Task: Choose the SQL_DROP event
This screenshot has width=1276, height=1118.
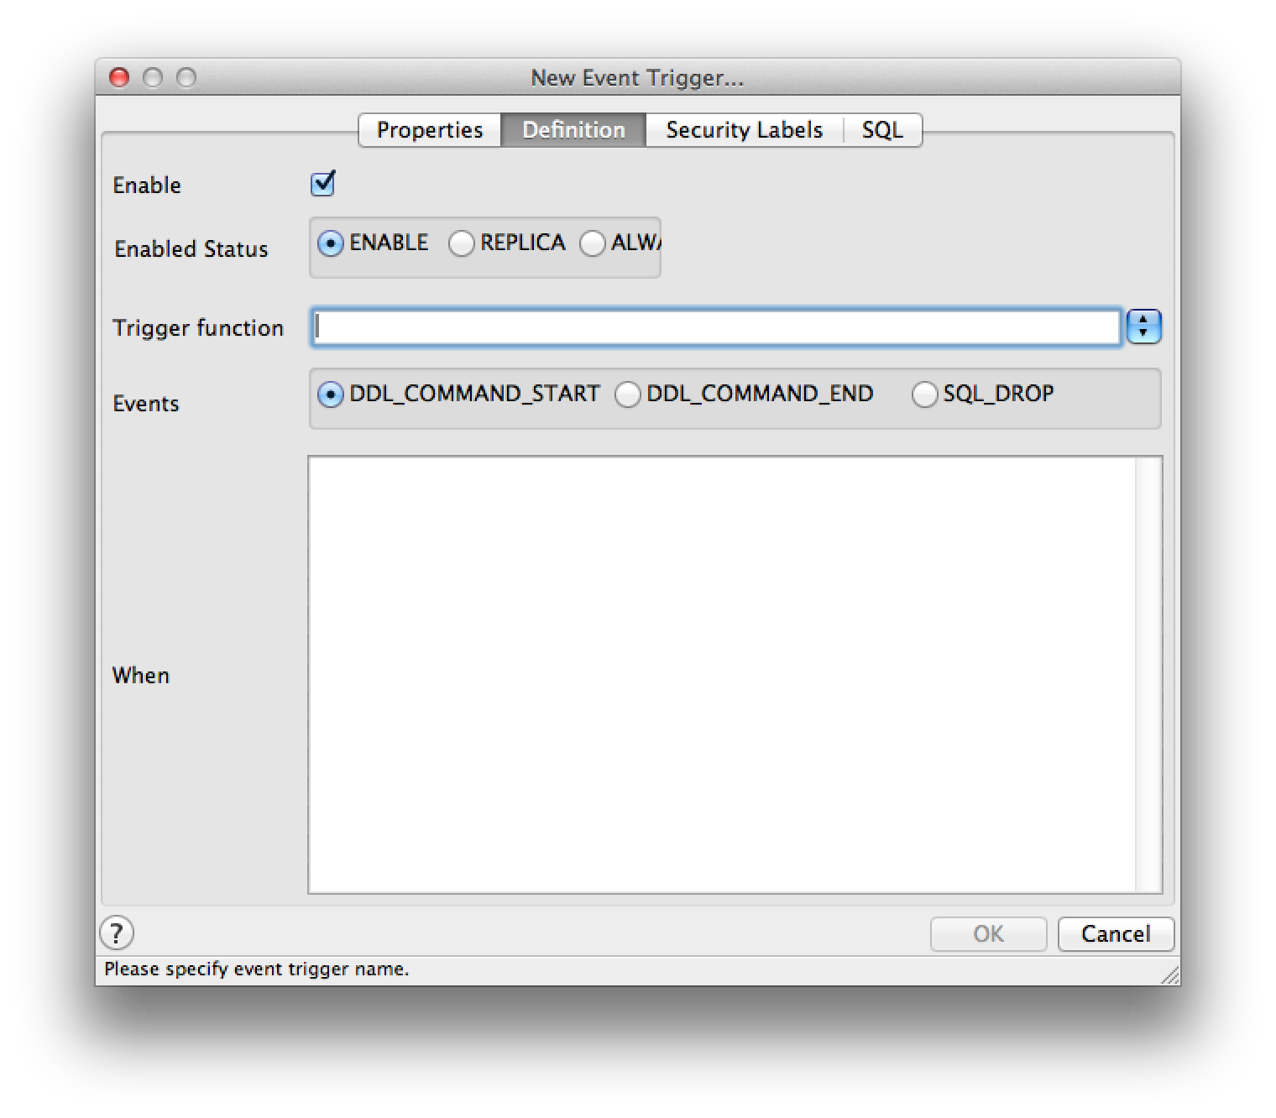Action: (x=924, y=394)
